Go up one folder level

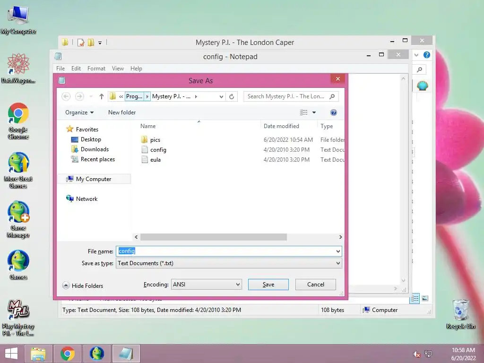(101, 96)
